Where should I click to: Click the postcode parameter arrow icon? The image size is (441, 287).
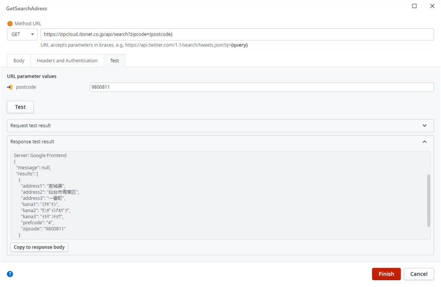pyautogui.click(x=10, y=87)
